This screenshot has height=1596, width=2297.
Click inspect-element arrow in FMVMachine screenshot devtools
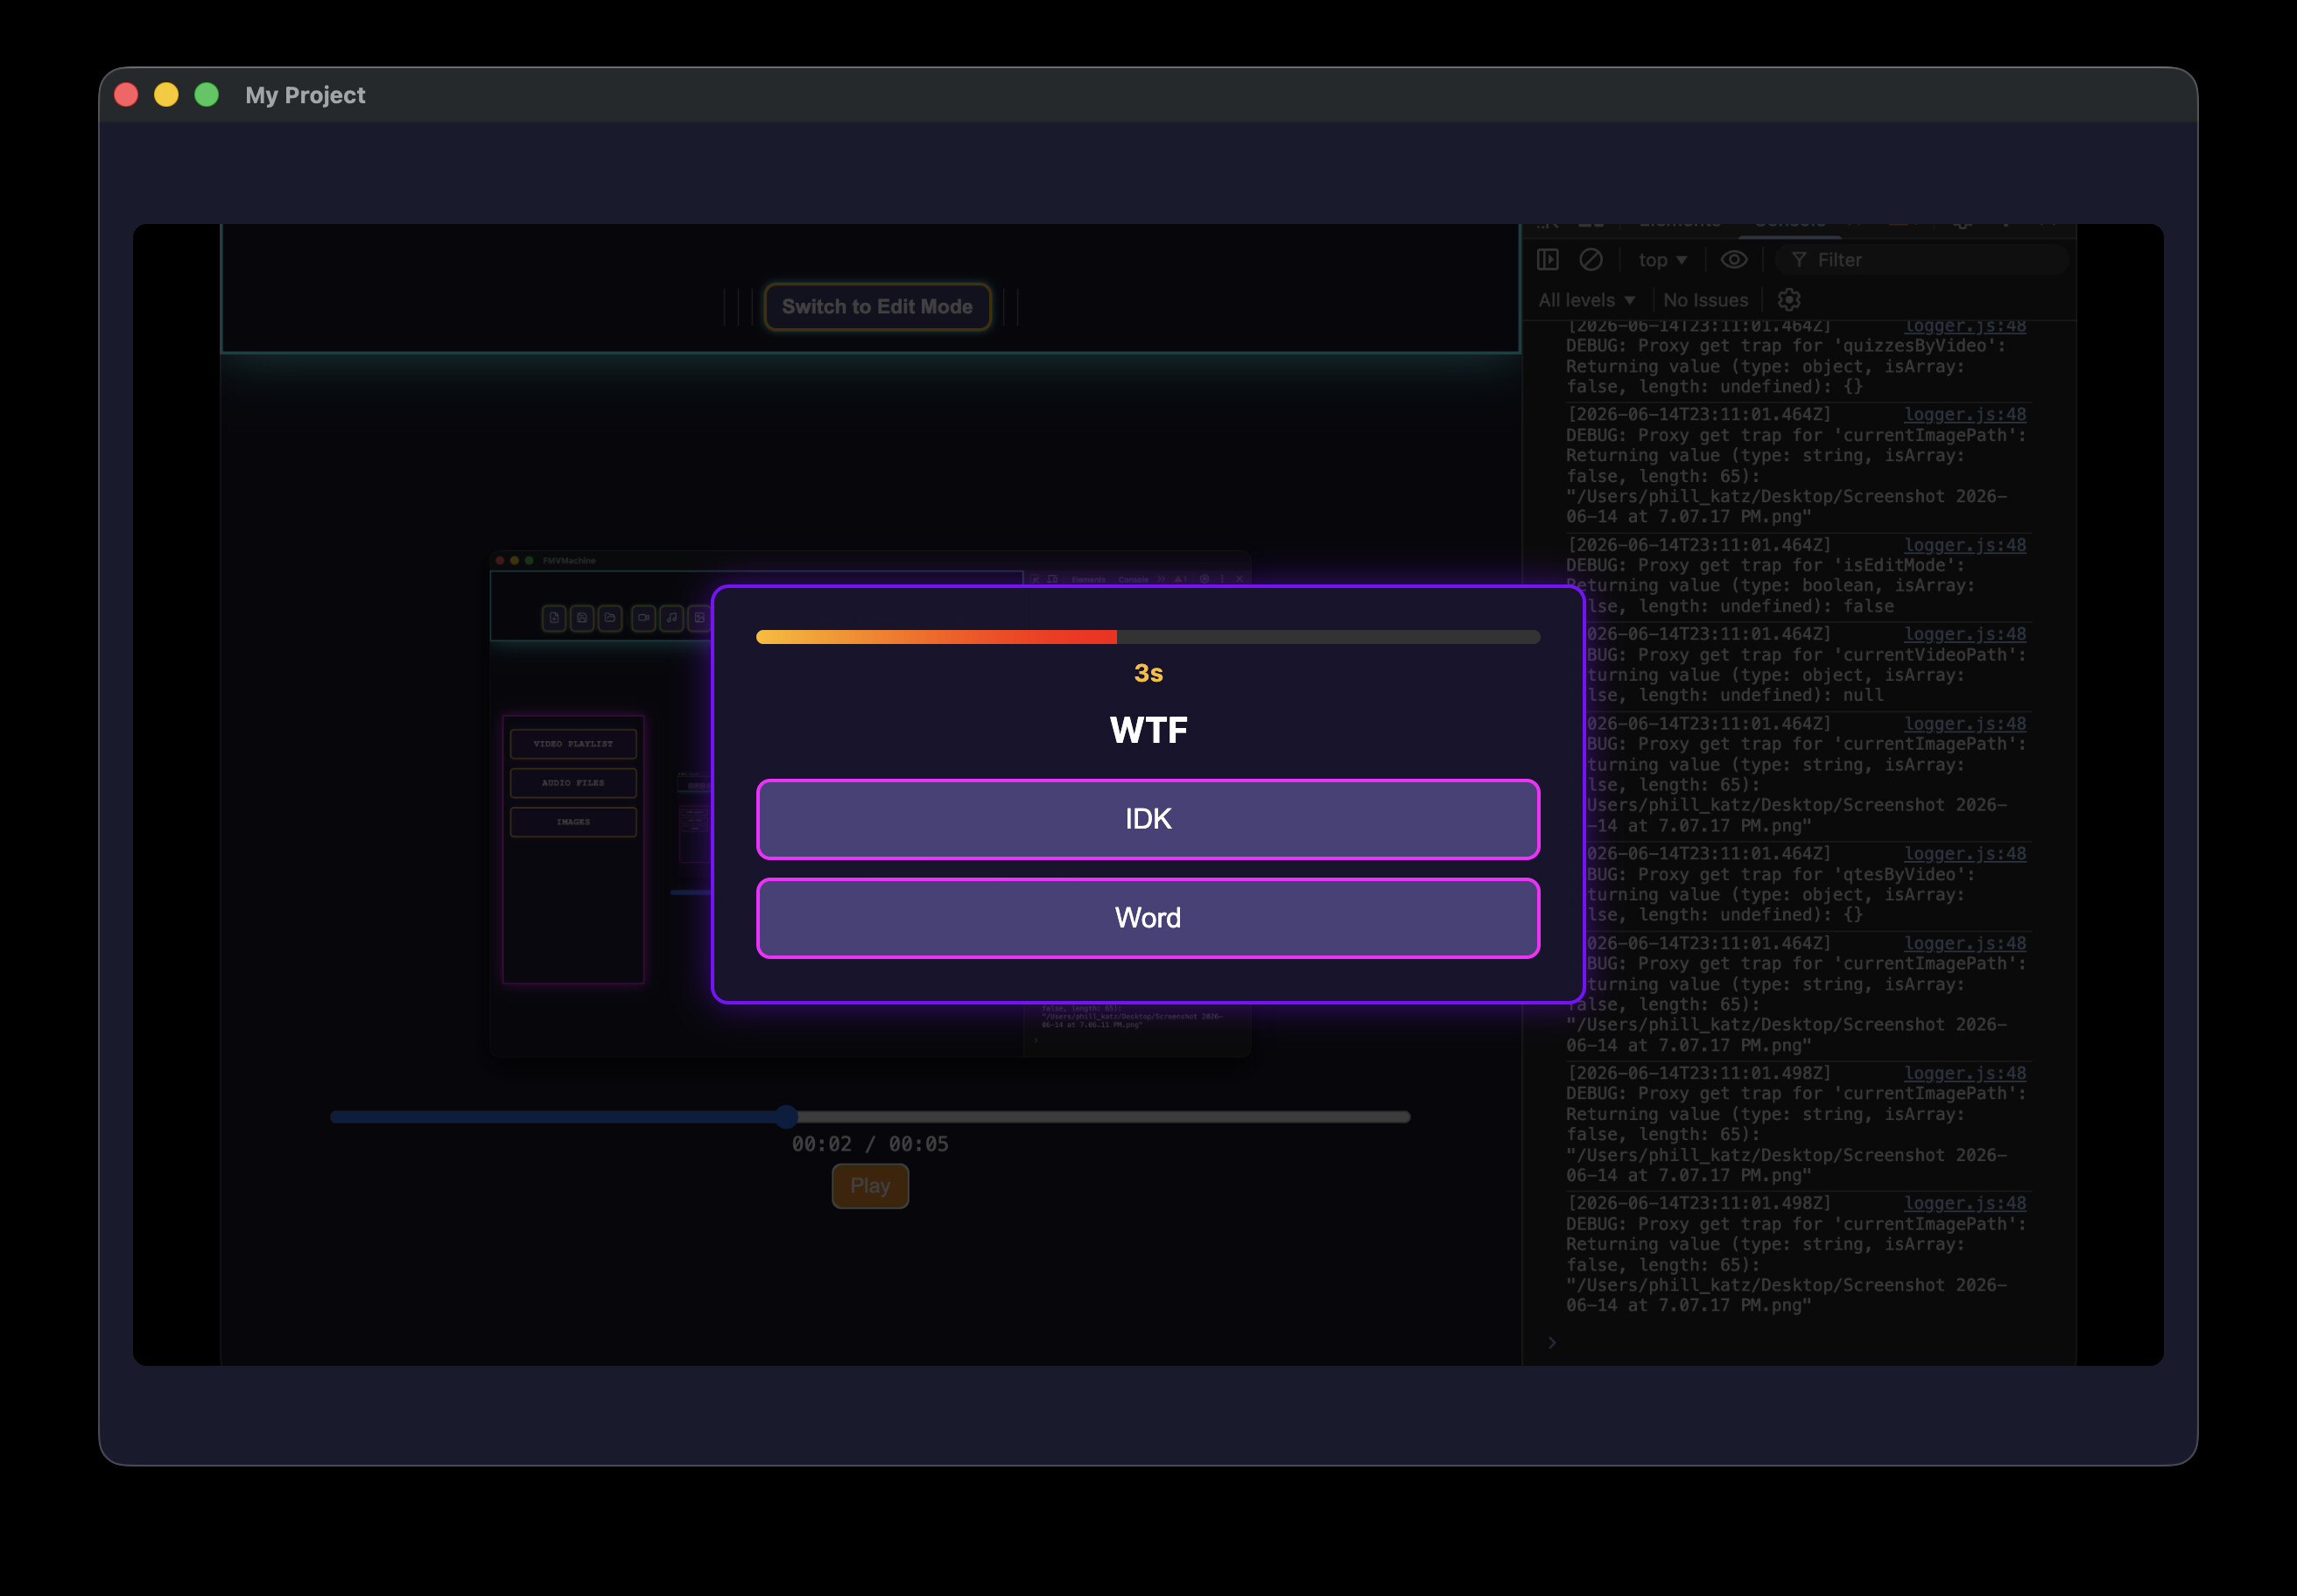[1036, 580]
